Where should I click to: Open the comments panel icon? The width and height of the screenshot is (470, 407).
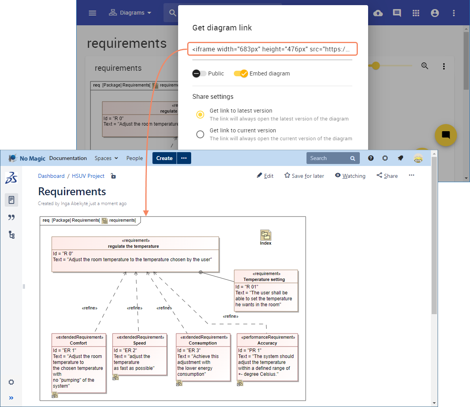point(397,13)
